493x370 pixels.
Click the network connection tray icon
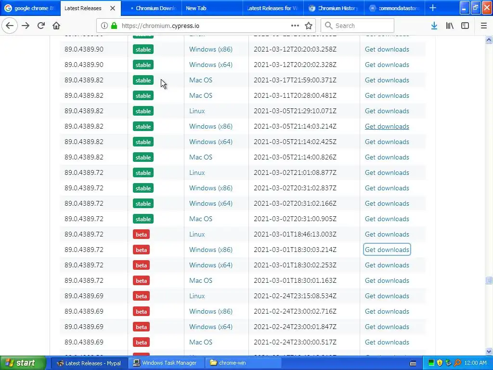coord(448,363)
